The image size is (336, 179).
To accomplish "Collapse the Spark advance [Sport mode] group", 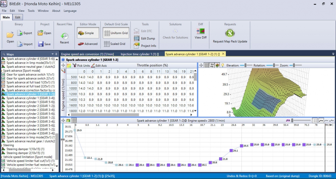I will [x=2, y=70].
